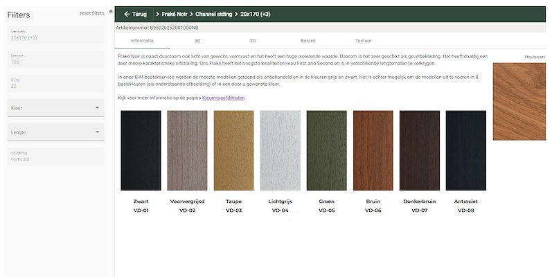Viewport: 552px width, 277px height.
Task: Click the back arrow Terug button
Action: 135,14
